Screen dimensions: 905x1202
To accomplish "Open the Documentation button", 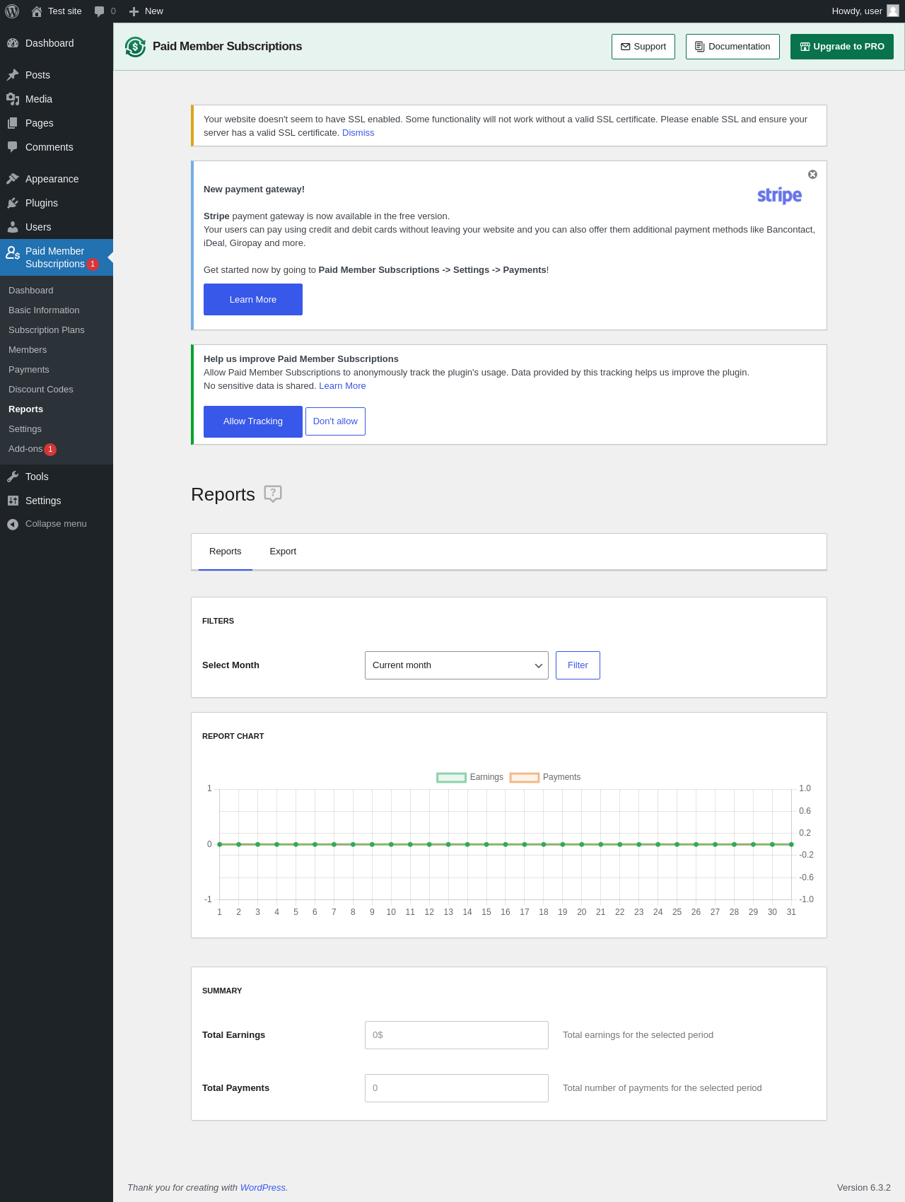I will pos(732,47).
